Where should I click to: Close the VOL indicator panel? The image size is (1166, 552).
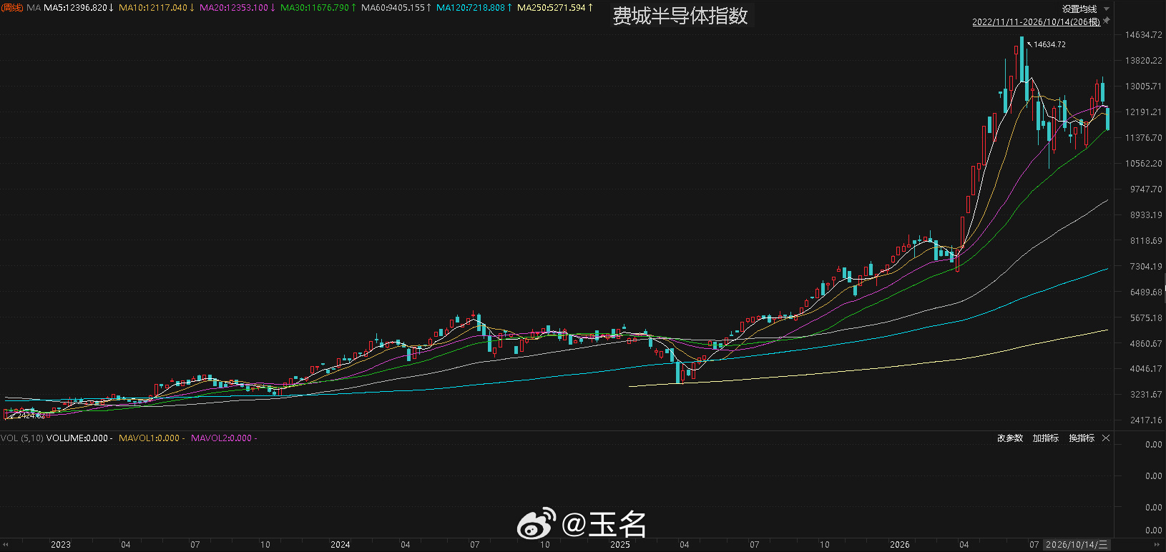point(1106,438)
